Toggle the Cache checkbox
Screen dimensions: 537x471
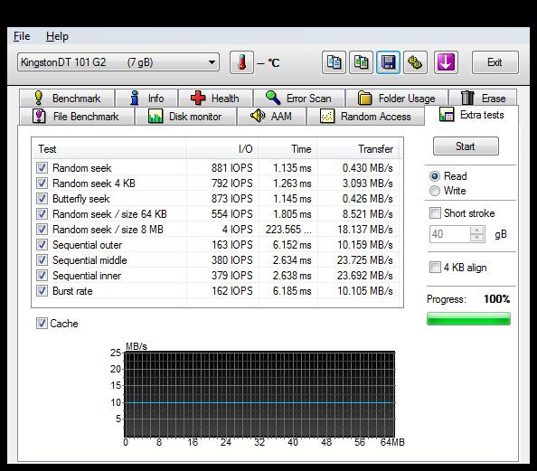42,323
